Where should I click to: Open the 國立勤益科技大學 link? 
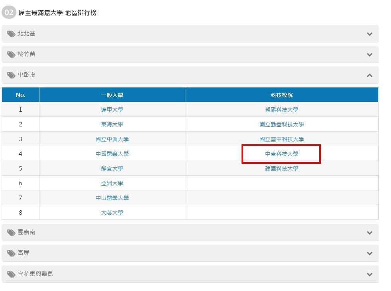pyautogui.click(x=281, y=124)
